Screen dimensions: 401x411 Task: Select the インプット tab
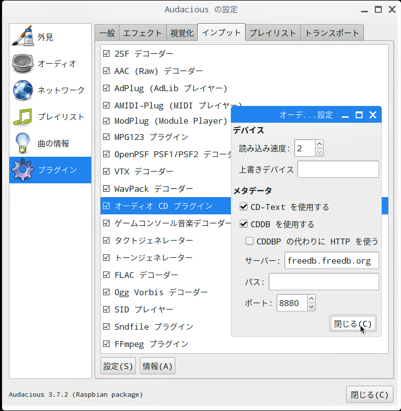point(221,32)
